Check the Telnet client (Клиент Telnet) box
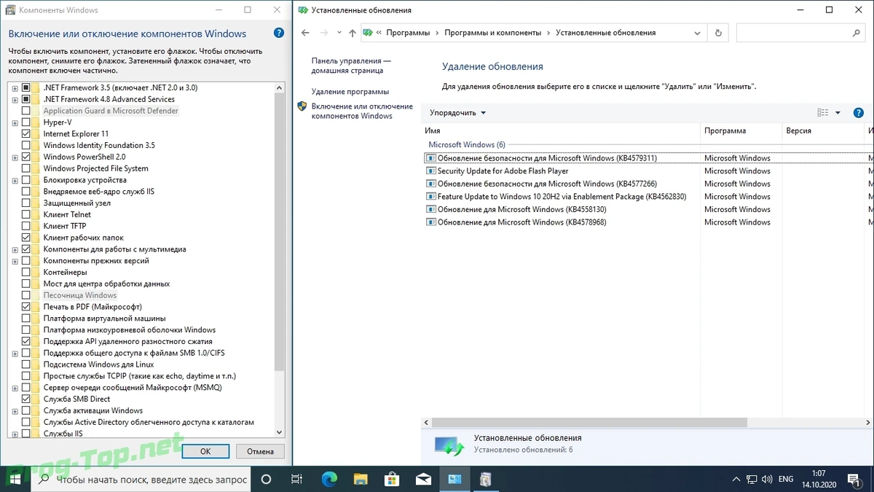This screenshot has width=874, height=492. (x=26, y=215)
